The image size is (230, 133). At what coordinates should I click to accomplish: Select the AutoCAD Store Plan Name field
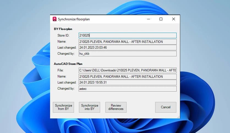[127, 77]
